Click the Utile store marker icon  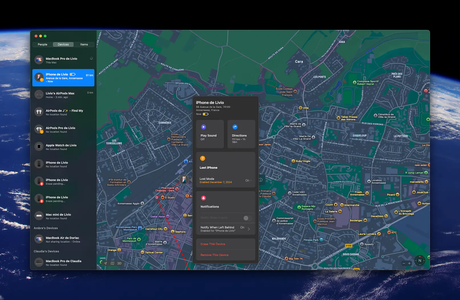click(300, 108)
